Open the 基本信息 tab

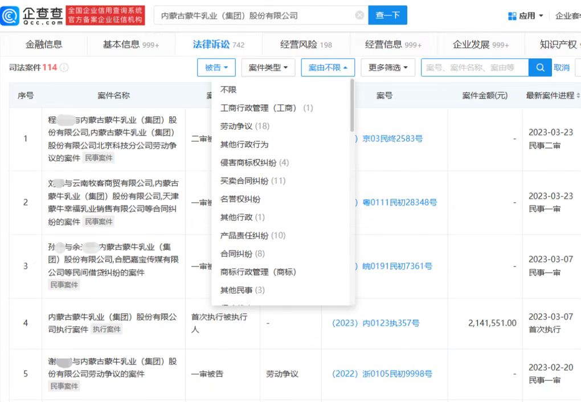pos(131,44)
